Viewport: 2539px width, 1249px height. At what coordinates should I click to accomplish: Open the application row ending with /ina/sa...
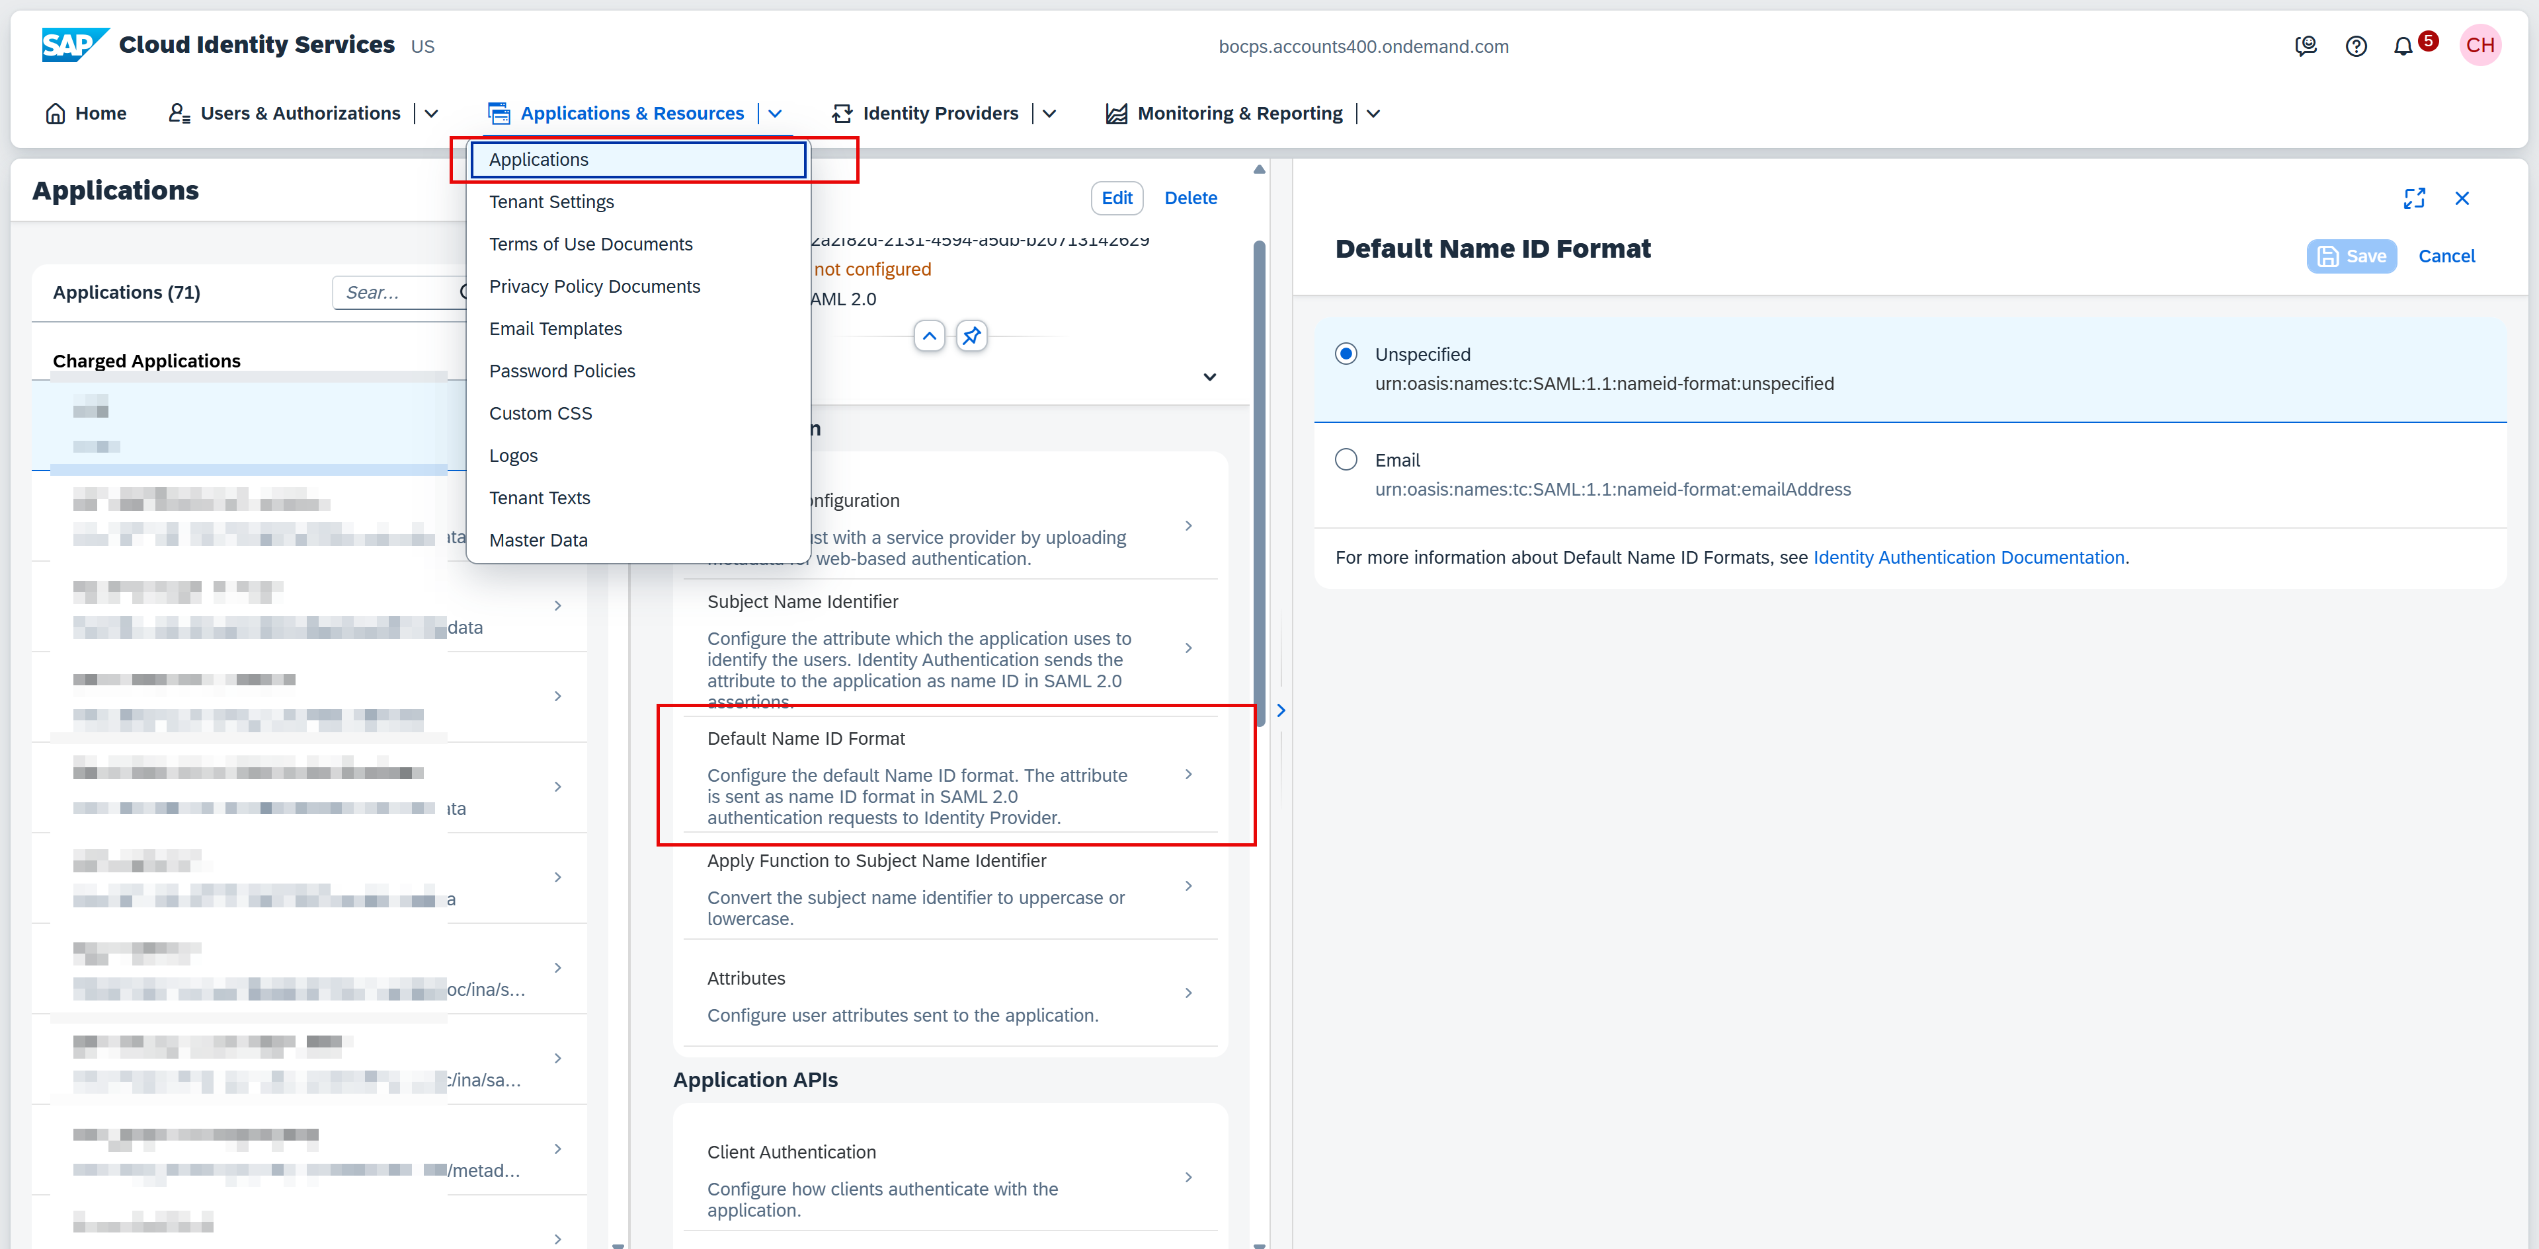click(309, 1059)
